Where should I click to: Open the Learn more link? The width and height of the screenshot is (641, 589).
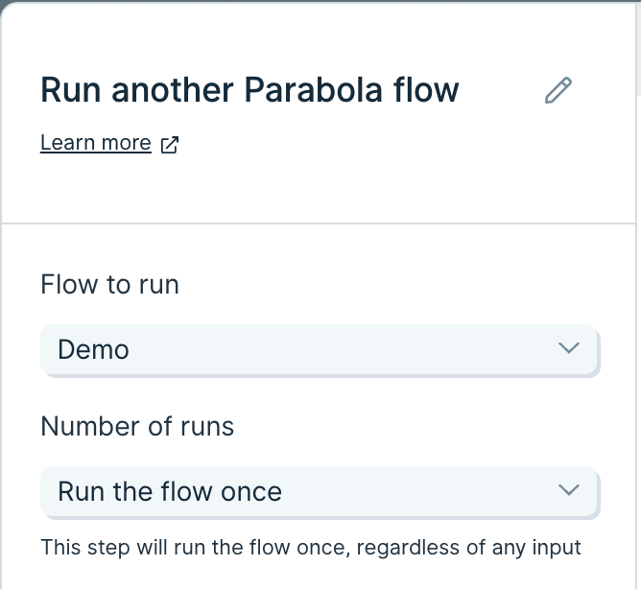[x=96, y=143]
